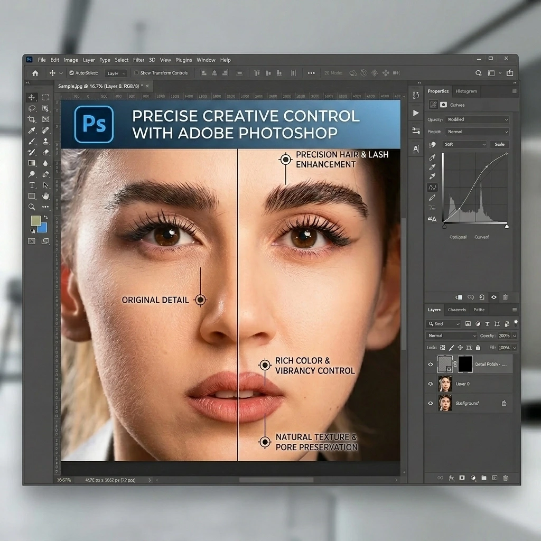
Task: Select the Lasso tool
Action: click(x=32, y=108)
